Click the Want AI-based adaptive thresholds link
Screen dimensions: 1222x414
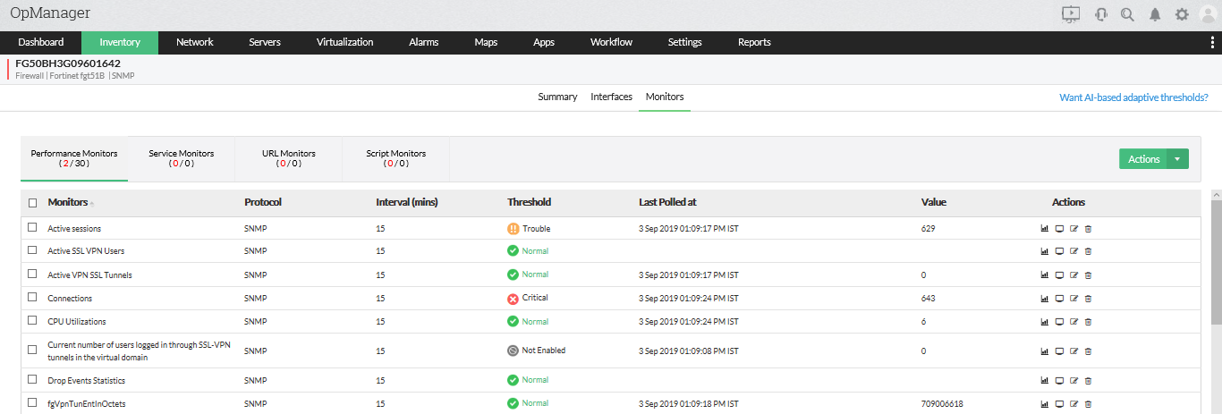[1133, 97]
